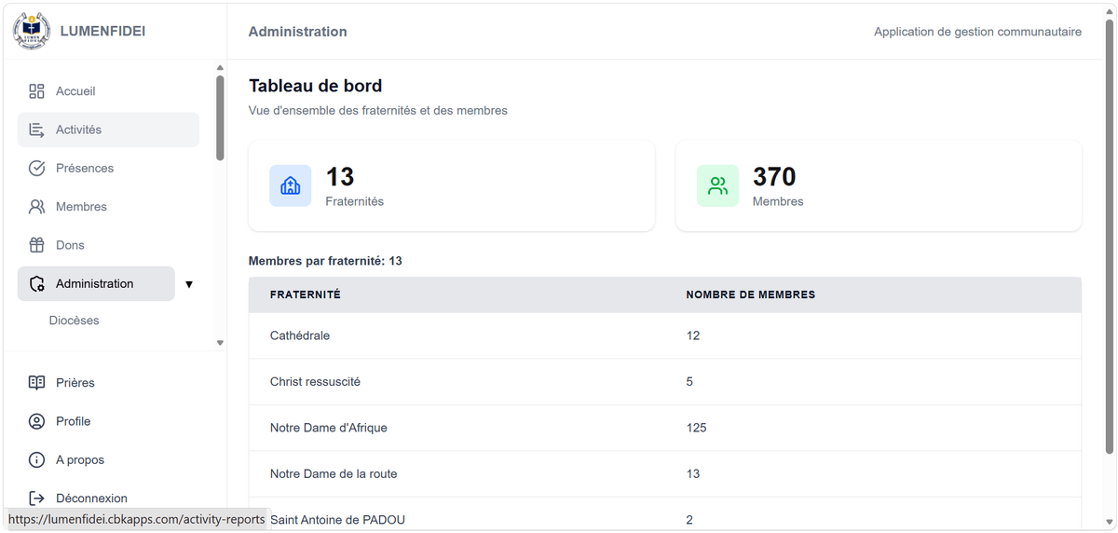Select the Membres menu item
This screenshot has width=1118, height=533.
pyautogui.click(x=108, y=207)
